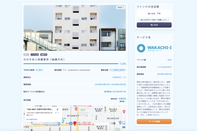Click 毎月配当/2022年6月15日 value

pyautogui.click(x=115, y=91)
